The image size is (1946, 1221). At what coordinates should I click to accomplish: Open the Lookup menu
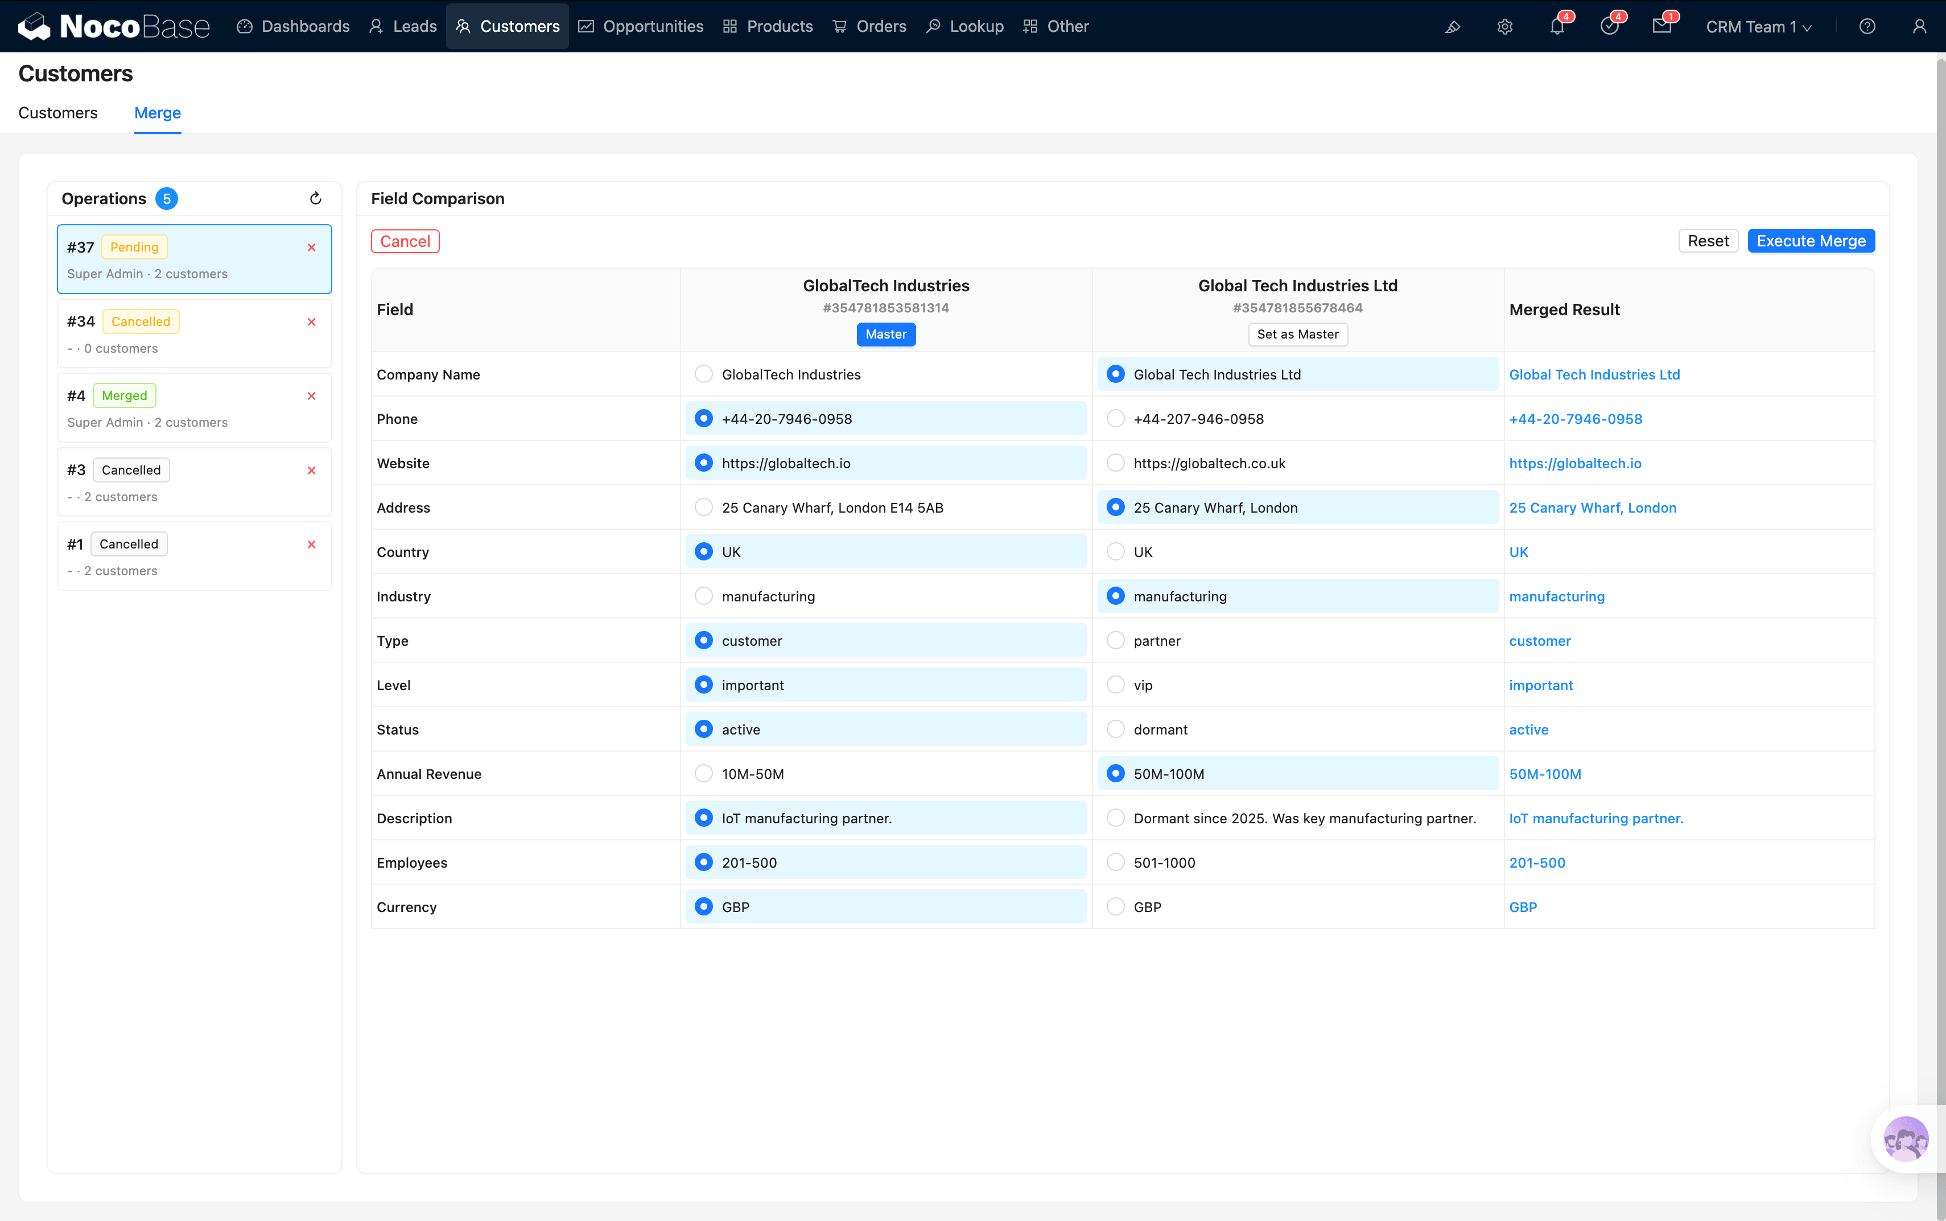[x=965, y=27]
